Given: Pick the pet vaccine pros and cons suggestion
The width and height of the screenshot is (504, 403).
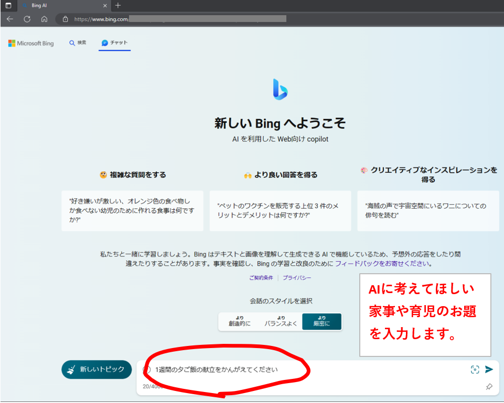Looking at the screenshot, I should (280, 211).
